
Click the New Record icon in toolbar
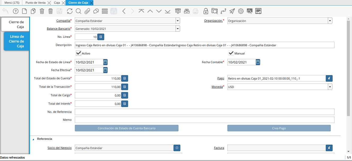coord(24,11)
